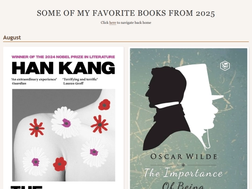The image size is (252, 189).
Task: Click the hexagonal publisher logo on Wilde cover
Action: click(x=225, y=66)
